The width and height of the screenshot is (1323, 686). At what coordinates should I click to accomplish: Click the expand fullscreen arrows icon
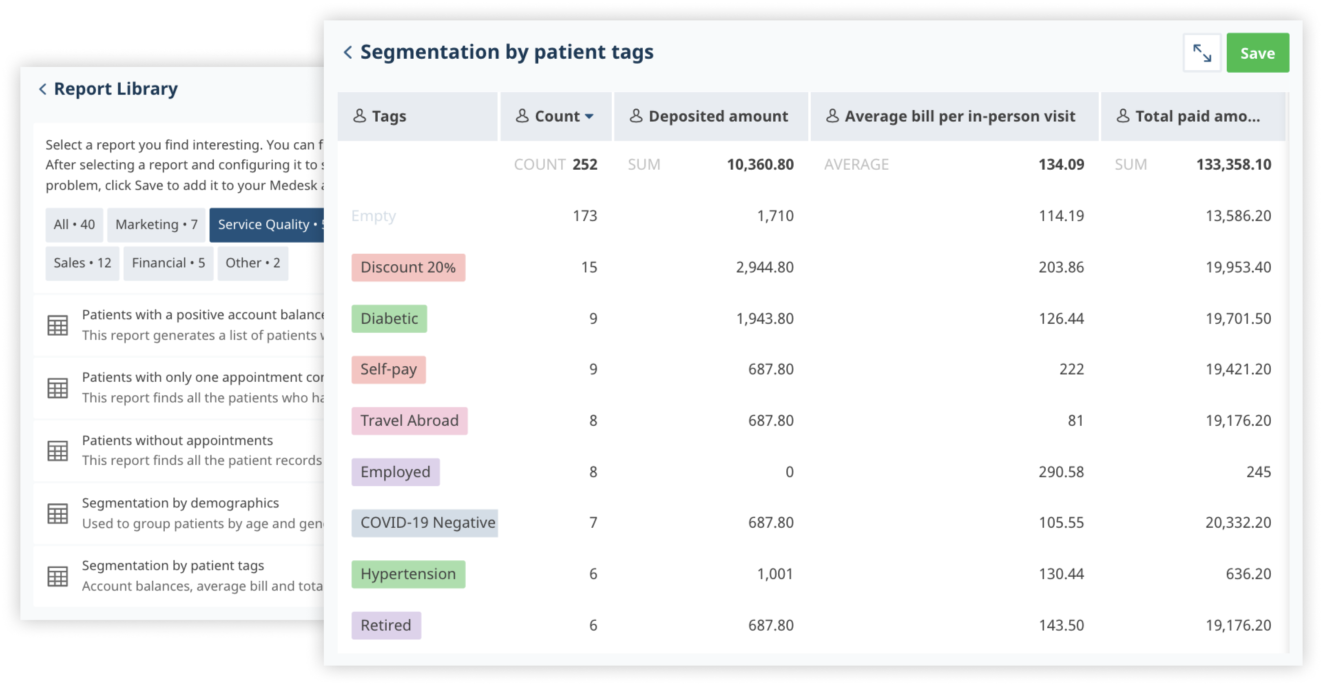pos(1201,53)
